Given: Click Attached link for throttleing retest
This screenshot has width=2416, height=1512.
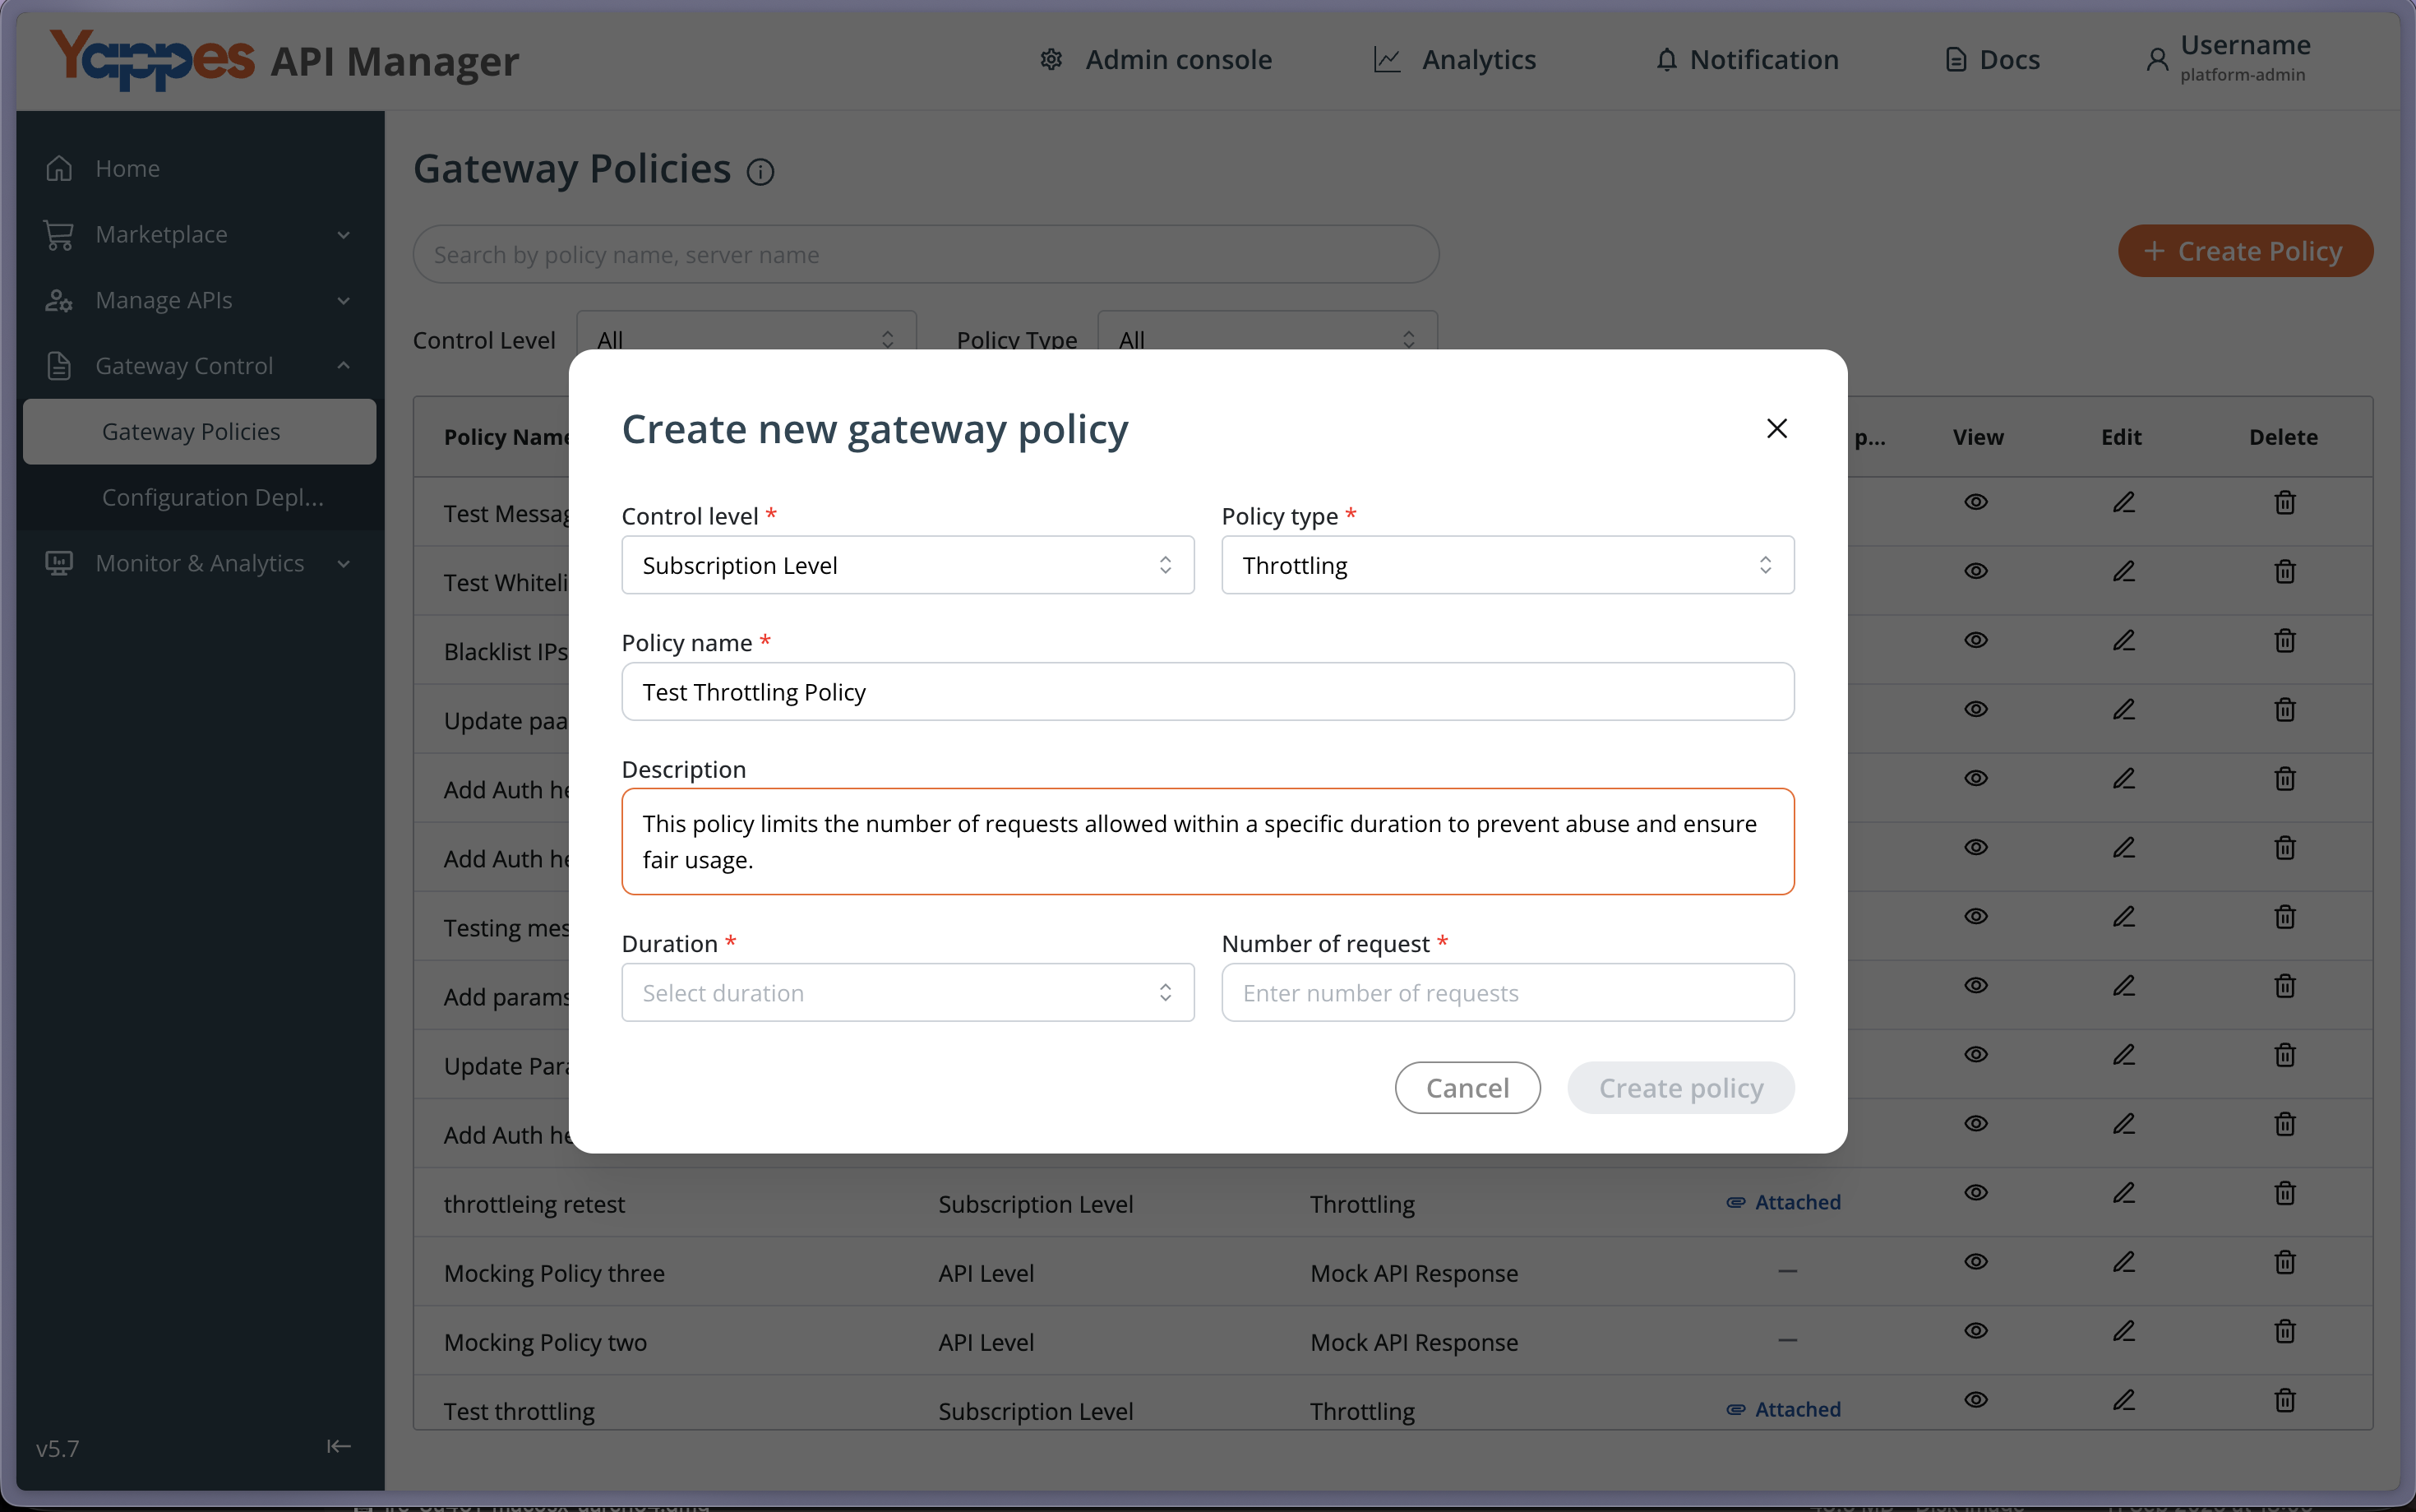Looking at the screenshot, I should tap(1783, 1202).
